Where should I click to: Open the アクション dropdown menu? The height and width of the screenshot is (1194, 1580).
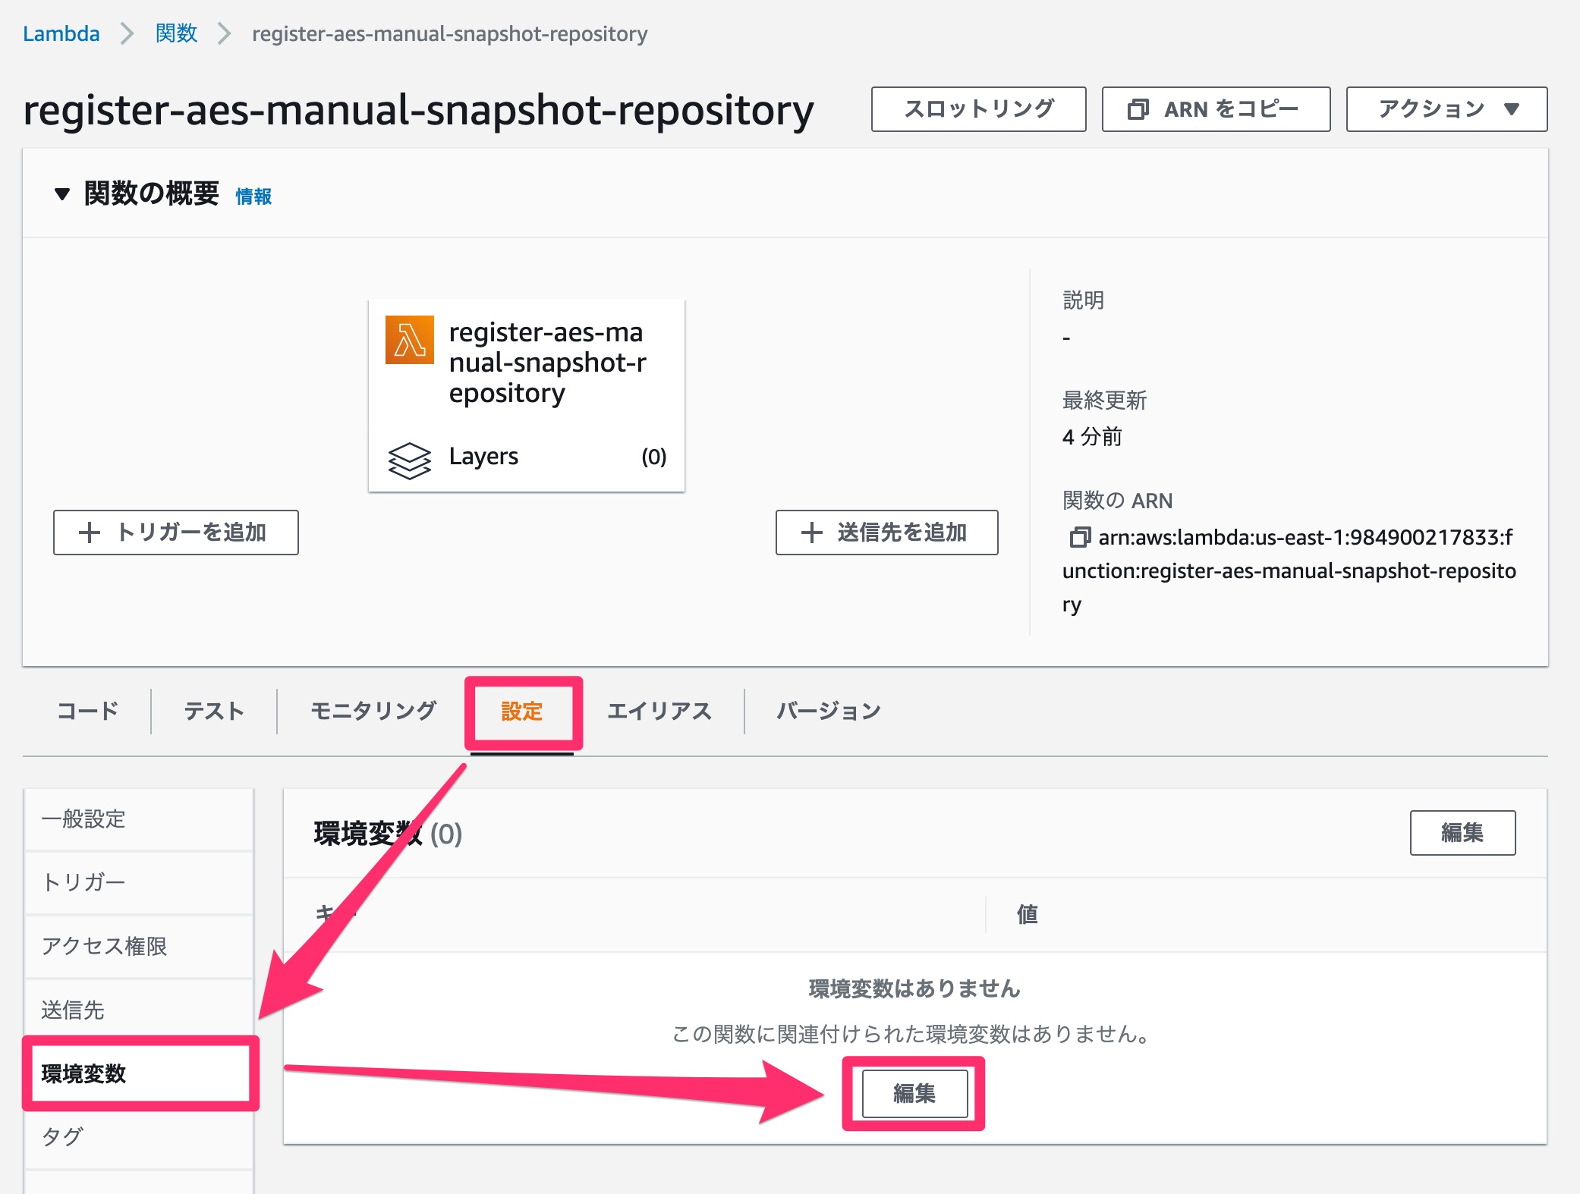(x=1446, y=109)
